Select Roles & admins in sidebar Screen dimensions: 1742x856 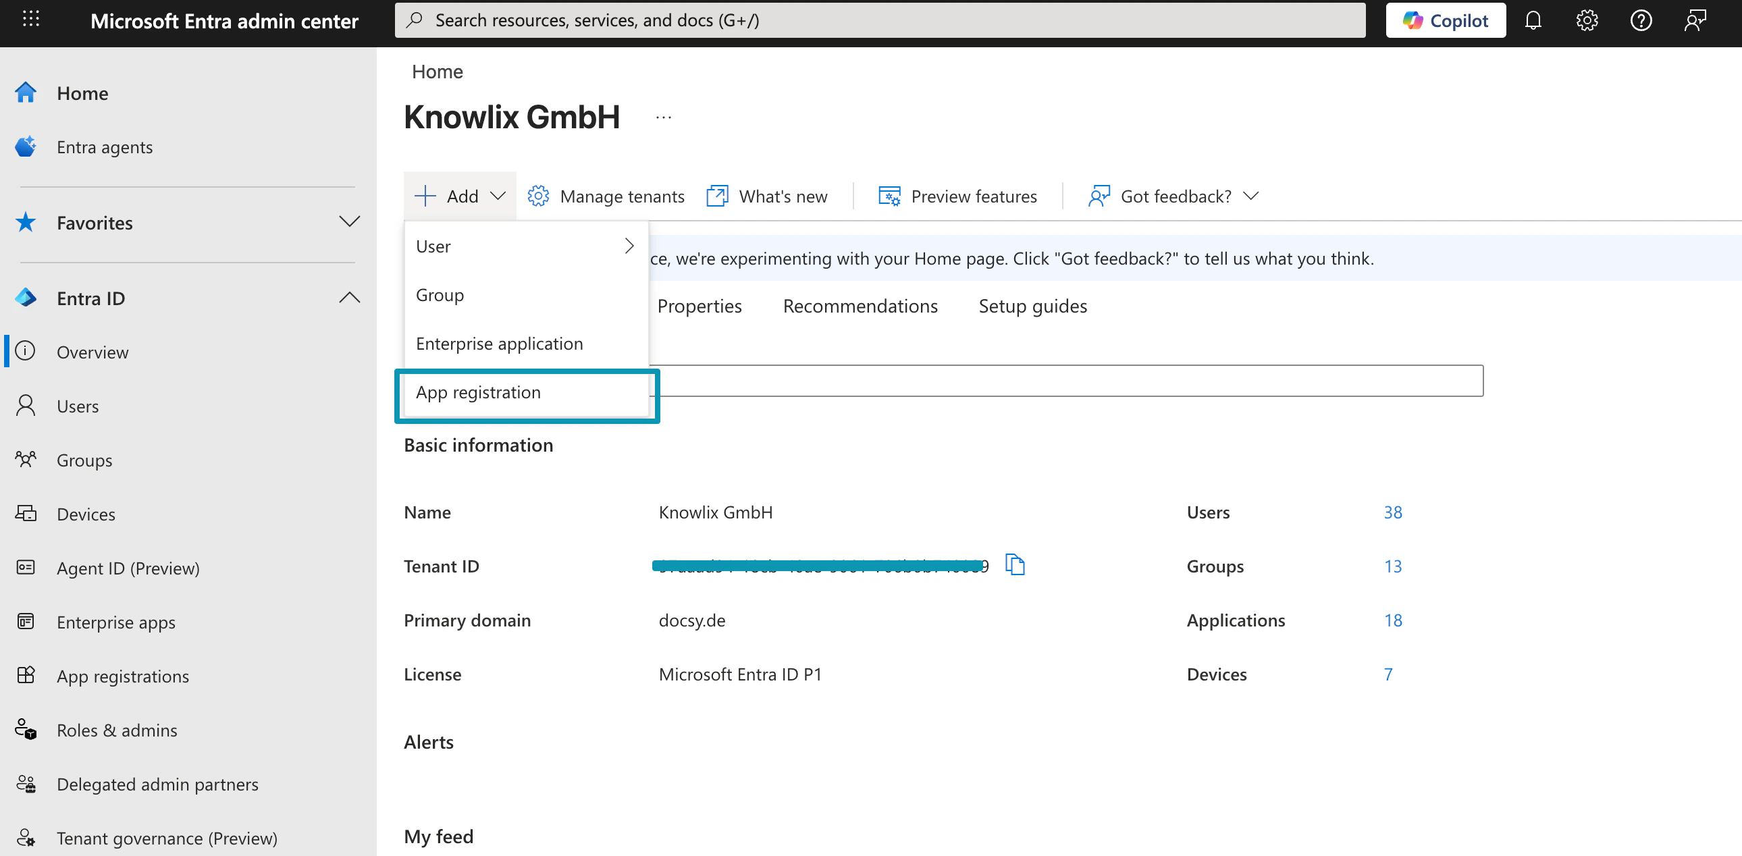pyautogui.click(x=116, y=730)
